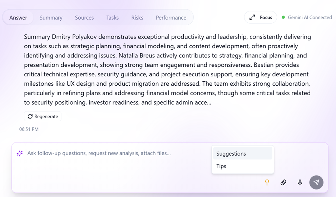The width and height of the screenshot is (336, 197).
Task: Activate the microphone voice input
Action: tap(300, 182)
